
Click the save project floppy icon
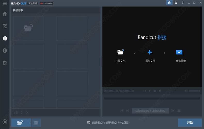[x=36, y=123]
